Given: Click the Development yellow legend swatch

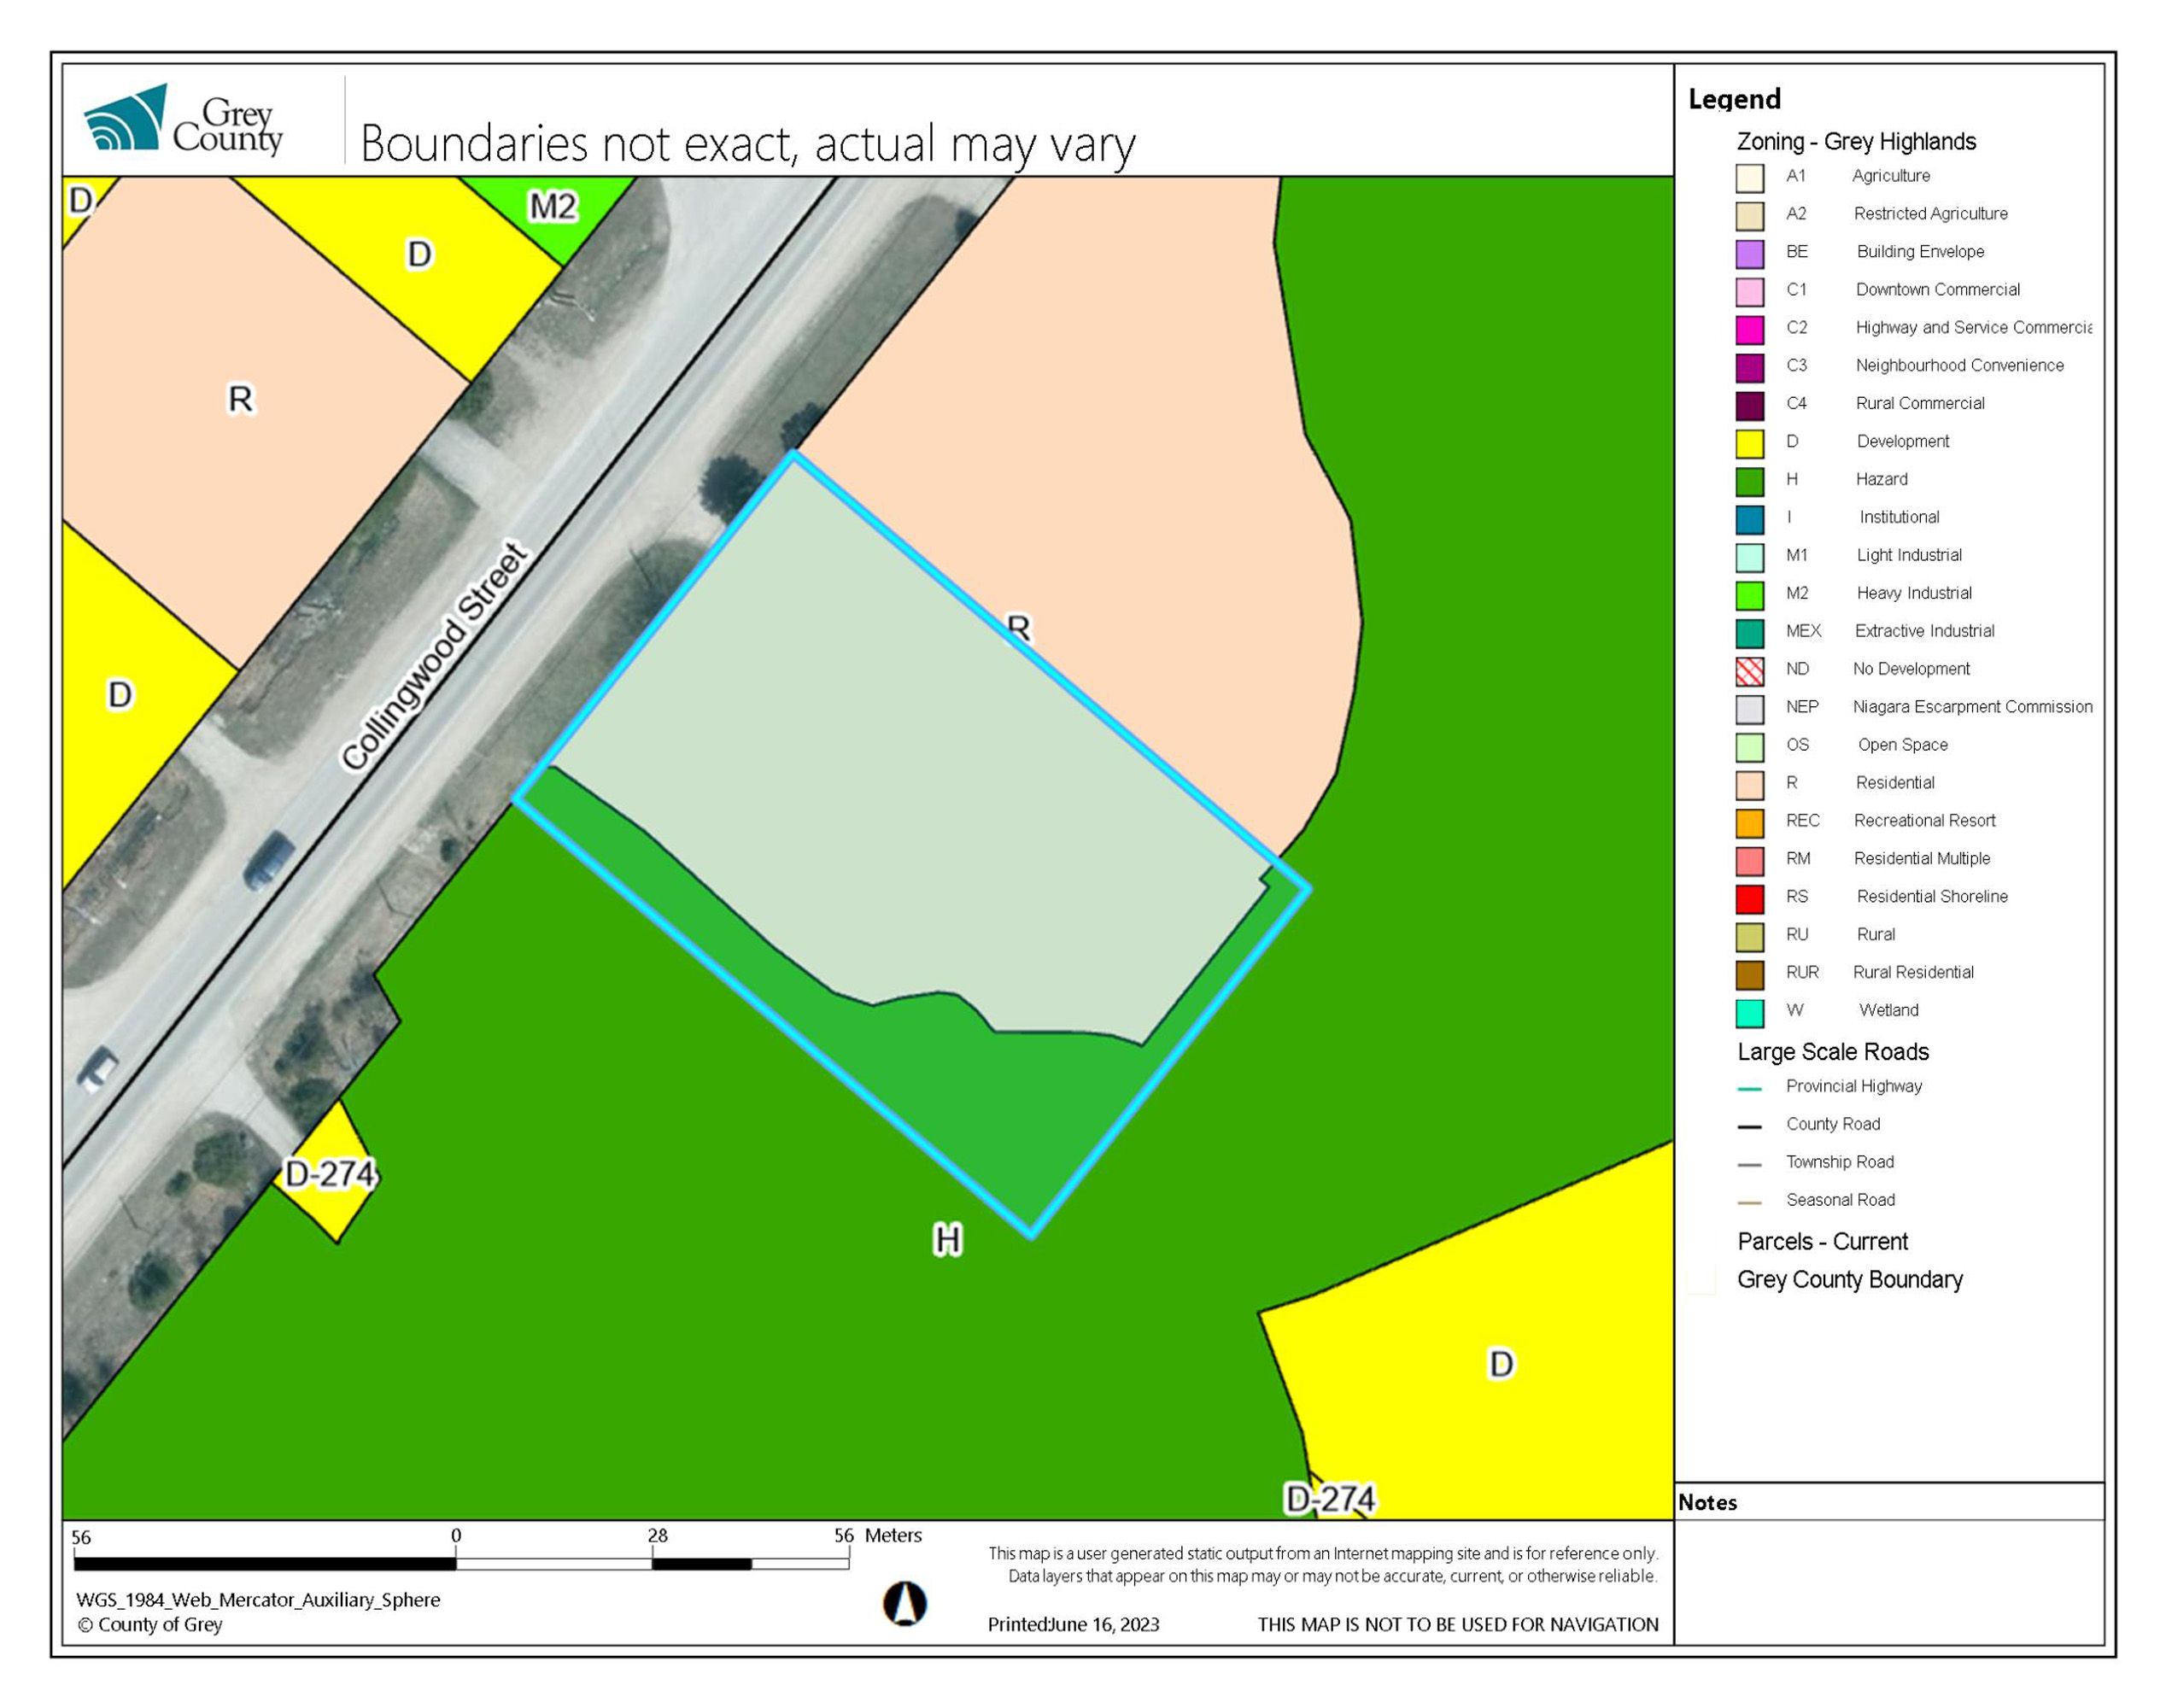Looking at the screenshot, I should [1749, 443].
